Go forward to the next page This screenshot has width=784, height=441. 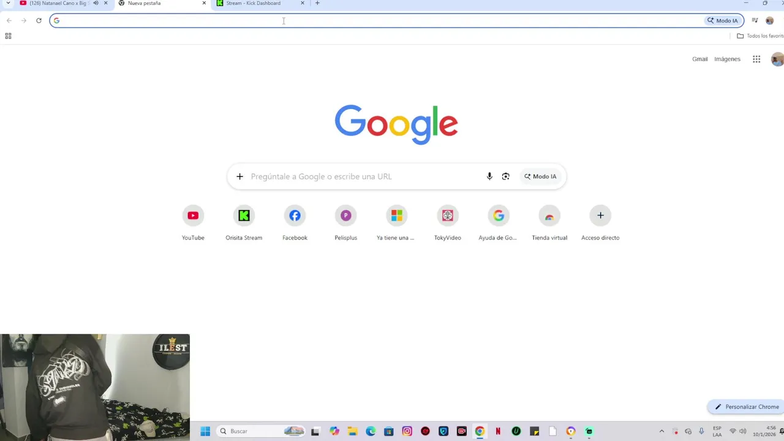(23, 21)
